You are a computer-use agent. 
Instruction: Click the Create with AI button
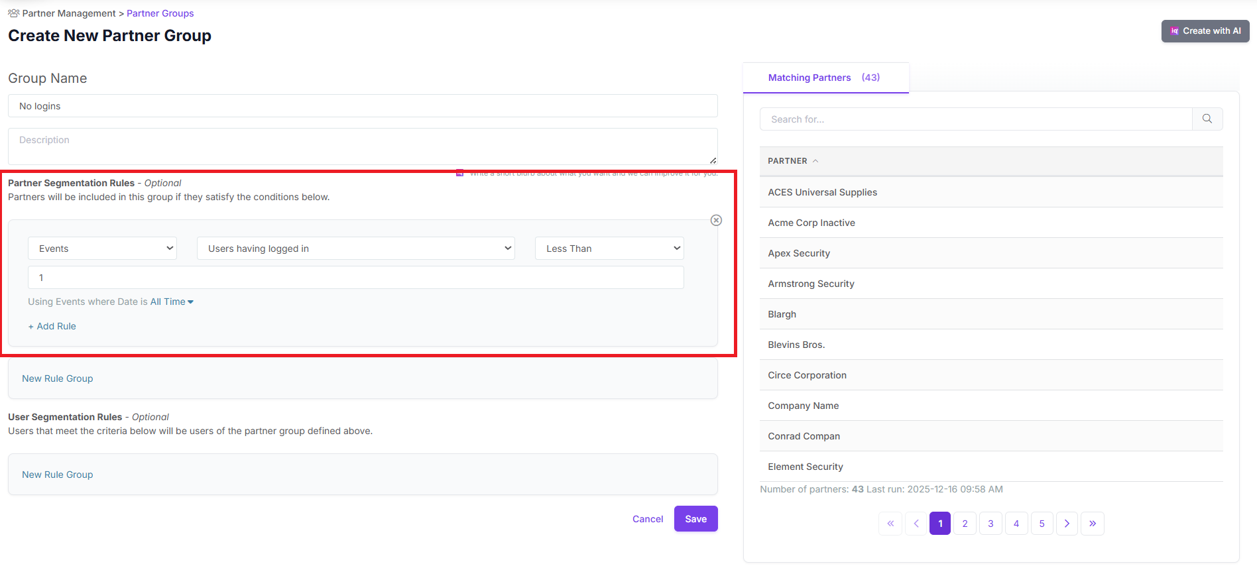pos(1205,31)
